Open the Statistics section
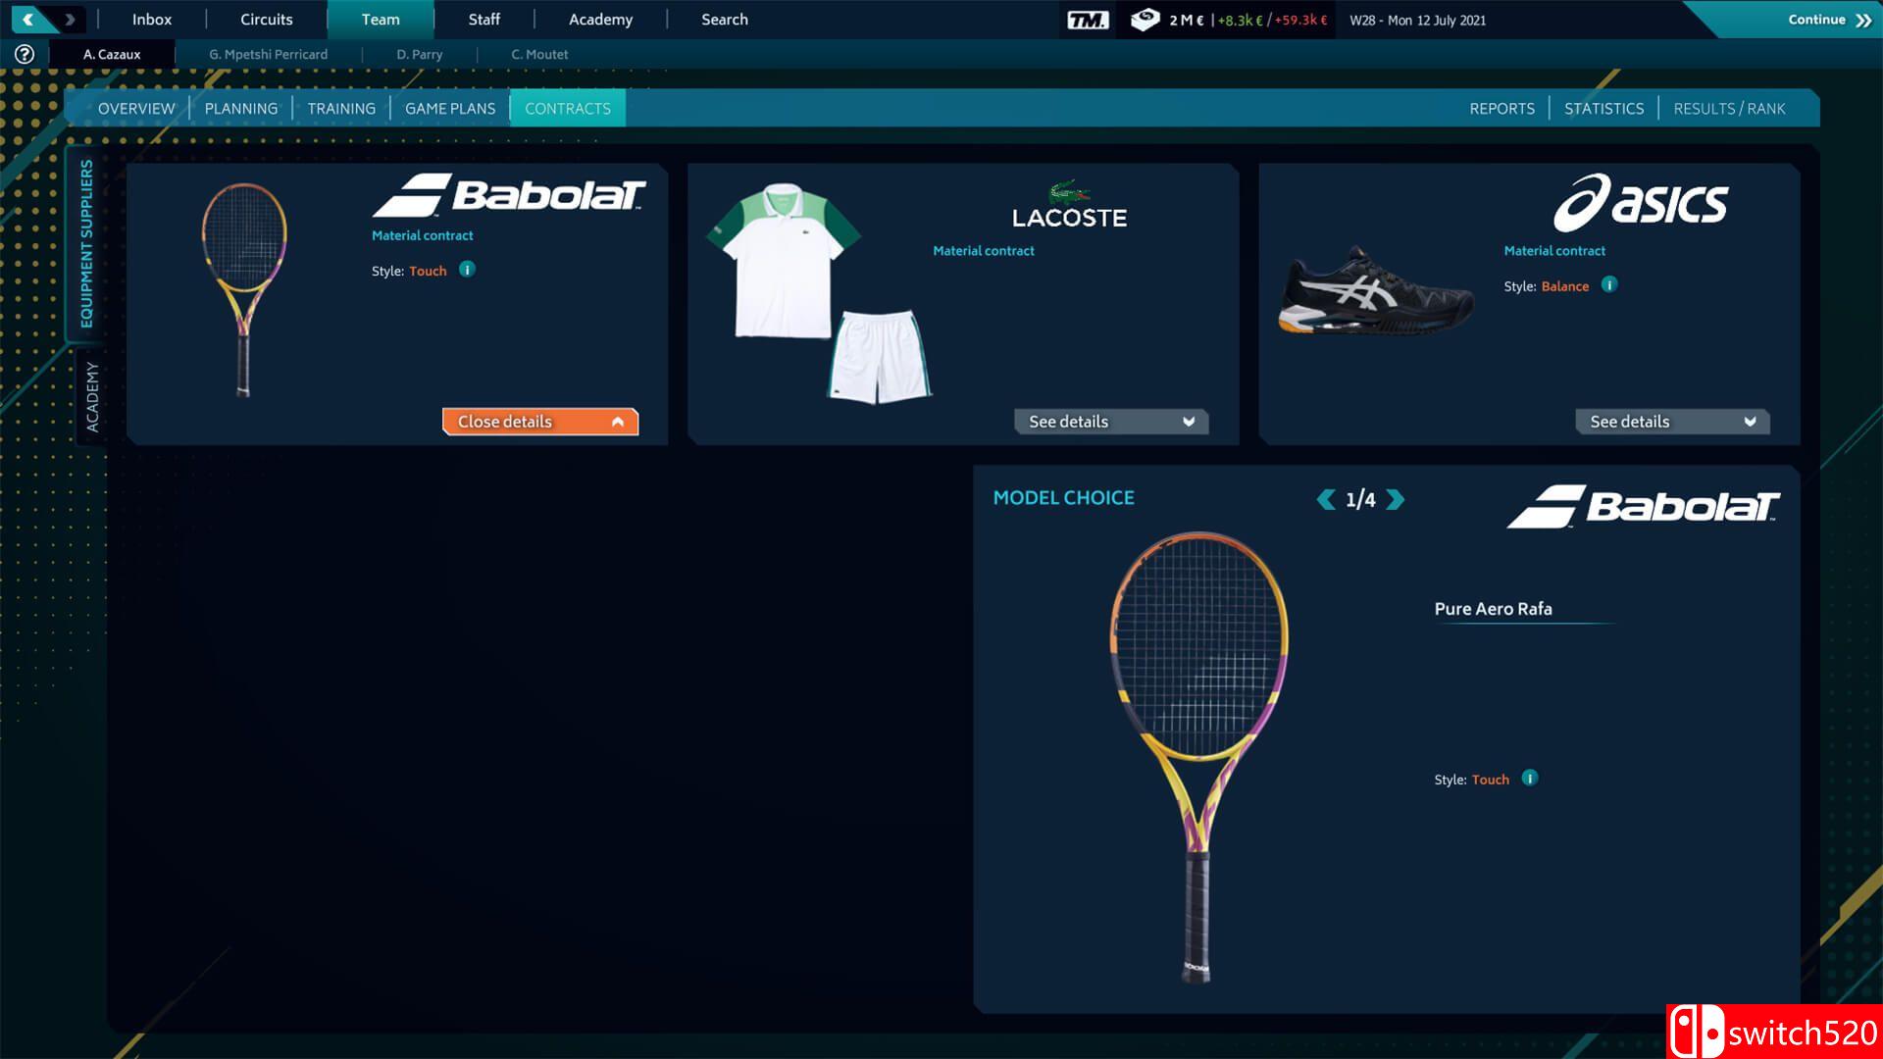Image resolution: width=1883 pixels, height=1059 pixels. point(1603,109)
